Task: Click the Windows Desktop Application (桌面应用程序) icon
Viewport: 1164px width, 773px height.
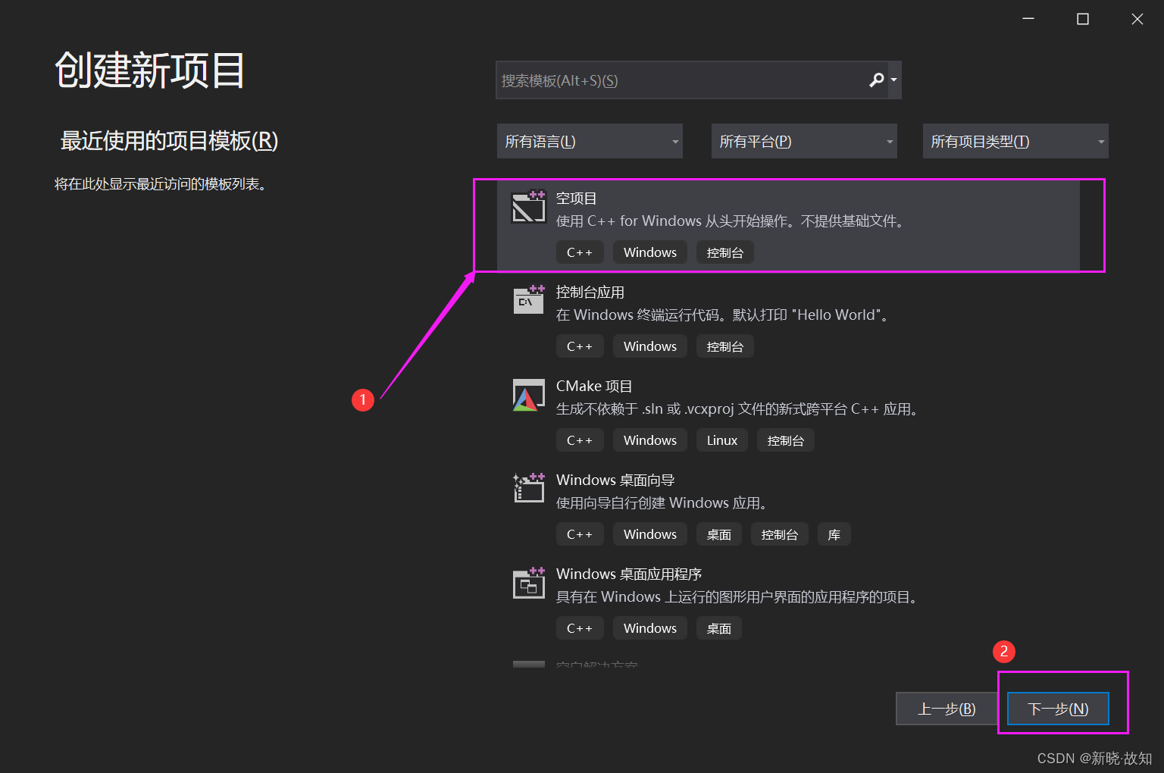Action: point(529,582)
